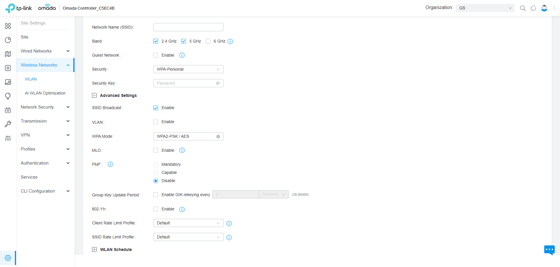Viewport: 560px width, 267px height.
Task: Open the Security WPA-Personal dropdown
Action: click(x=188, y=69)
